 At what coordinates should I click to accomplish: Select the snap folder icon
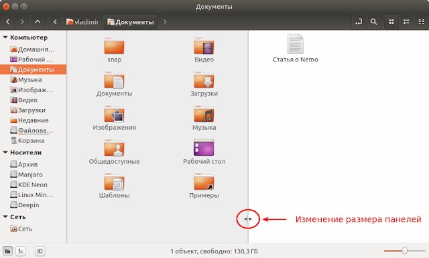[114, 46]
